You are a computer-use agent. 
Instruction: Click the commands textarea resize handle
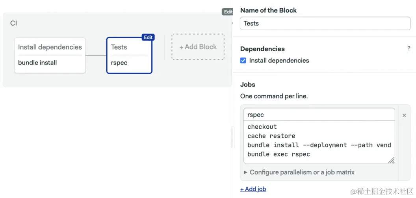pyautogui.click(x=391, y=160)
